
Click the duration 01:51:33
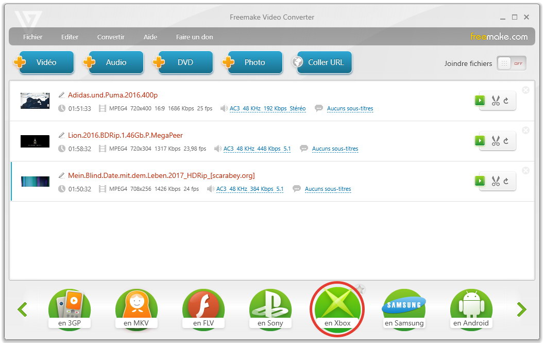point(79,109)
